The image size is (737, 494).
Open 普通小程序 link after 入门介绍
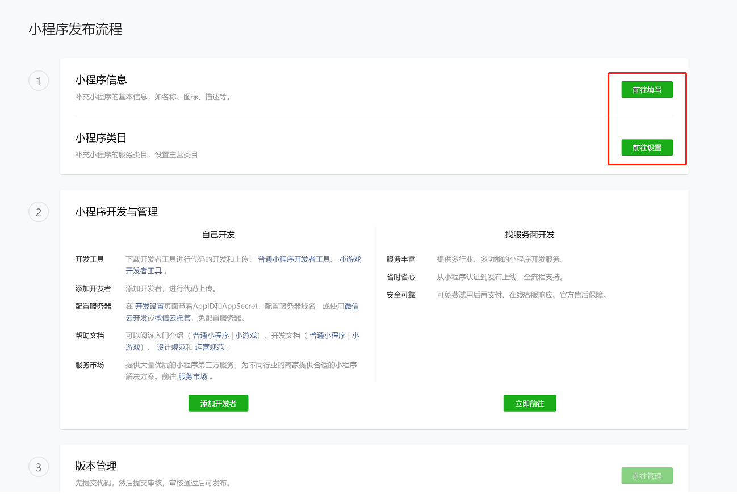(211, 336)
